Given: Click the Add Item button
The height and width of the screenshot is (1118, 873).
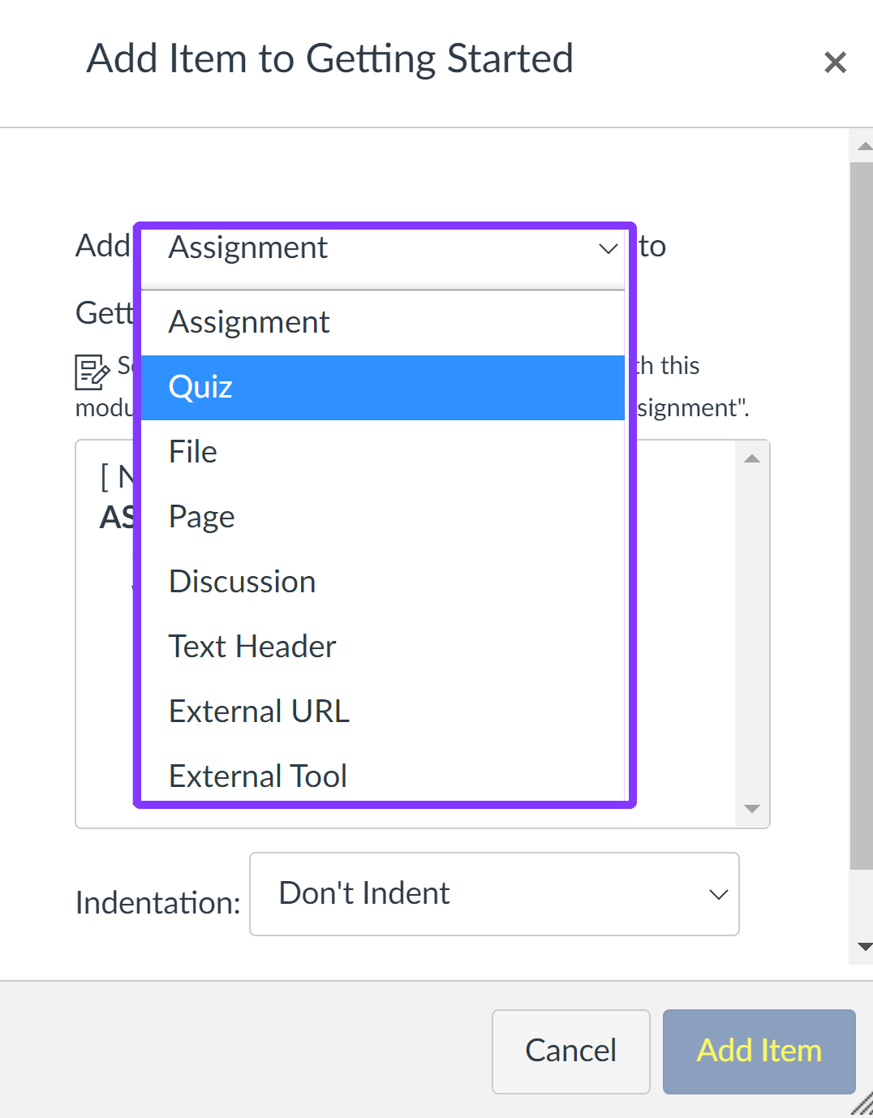Looking at the screenshot, I should coord(759,1051).
